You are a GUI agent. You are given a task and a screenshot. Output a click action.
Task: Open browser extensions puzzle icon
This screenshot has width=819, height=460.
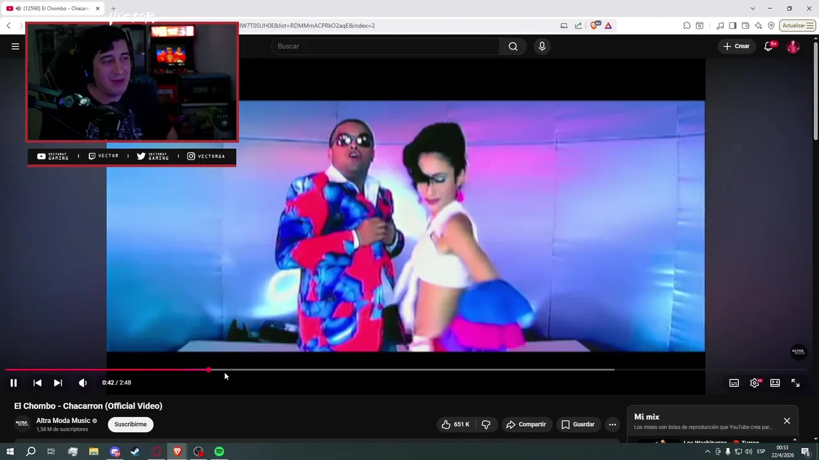tap(687, 26)
